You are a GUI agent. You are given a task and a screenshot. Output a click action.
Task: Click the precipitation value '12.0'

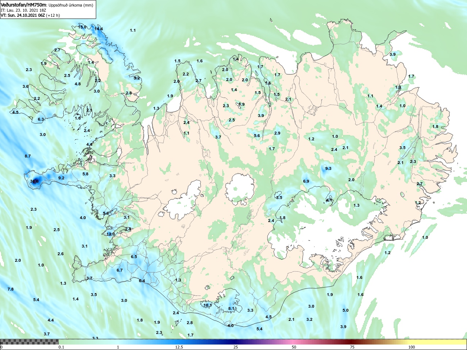coord(111,234)
